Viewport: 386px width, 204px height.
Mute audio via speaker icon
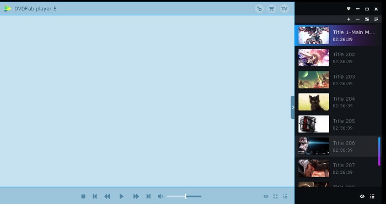point(160,196)
